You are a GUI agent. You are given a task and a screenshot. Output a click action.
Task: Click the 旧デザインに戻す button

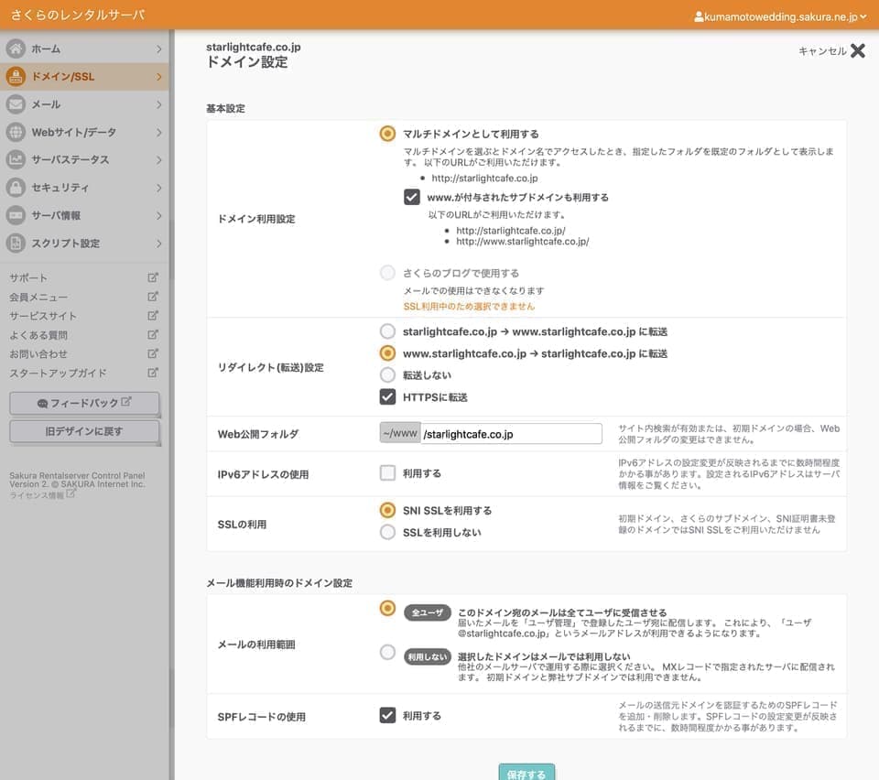pos(84,431)
